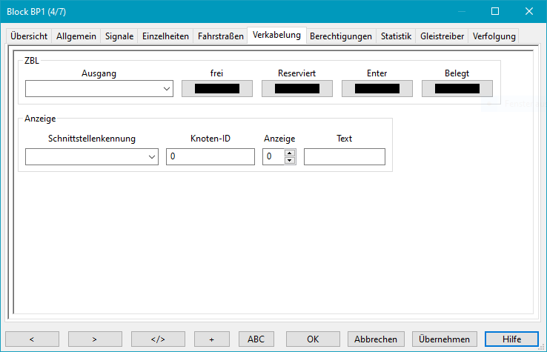Screen dimensions: 547x352
Task: Increase the Anzeige spinner value
Action: pyautogui.click(x=290, y=153)
